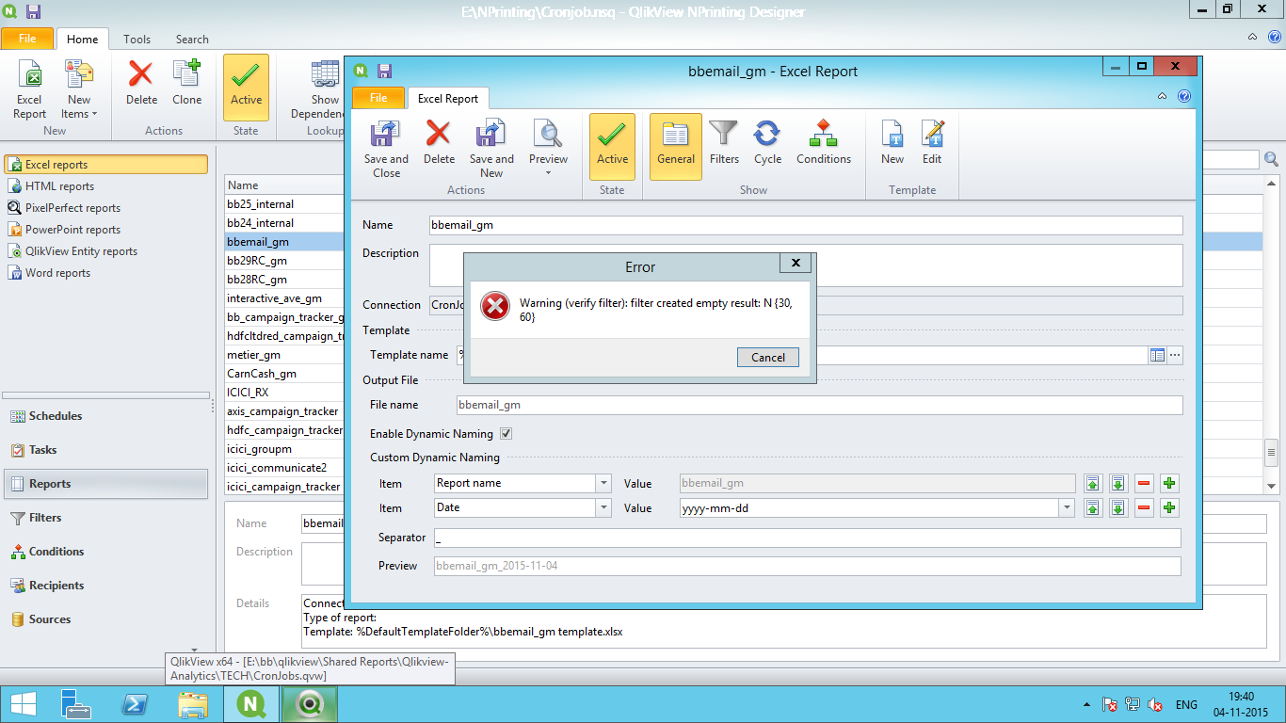Screen dimensions: 1286x723
Task: Select Excel Report tab in report window
Action: [x=448, y=98]
